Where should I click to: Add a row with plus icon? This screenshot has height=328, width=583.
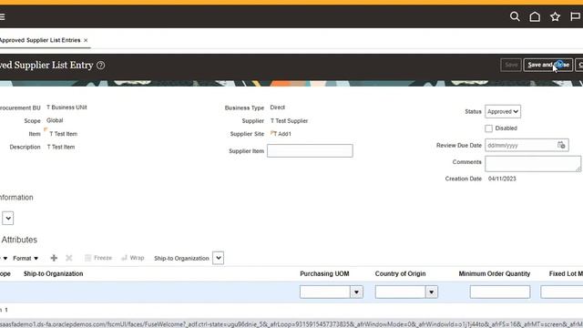coord(54,258)
